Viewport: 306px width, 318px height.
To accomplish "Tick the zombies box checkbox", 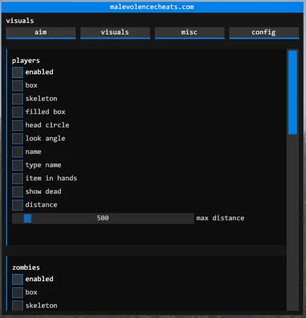I will tap(18, 293).
